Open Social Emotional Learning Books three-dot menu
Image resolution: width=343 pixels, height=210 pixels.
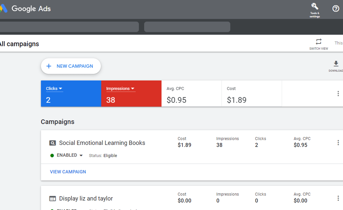338,143
